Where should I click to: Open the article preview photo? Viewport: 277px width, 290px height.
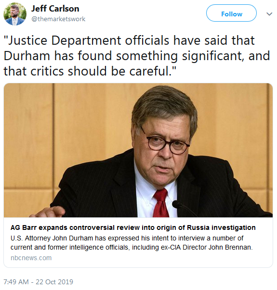click(x=138, y=150)
